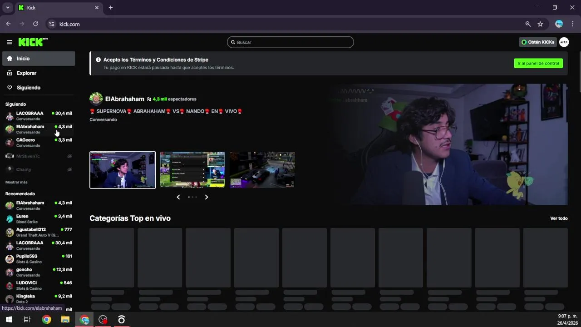Click the search magnifier icon in Buscar field
Viewport: 581px width, 327px height.
coord(233,42)
